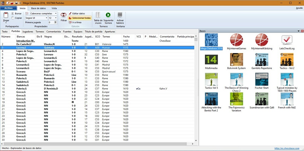Click the Editar datos pencil icon
Image resolution: width=304 pixels, height=151 pixels.
coord(70,14)
